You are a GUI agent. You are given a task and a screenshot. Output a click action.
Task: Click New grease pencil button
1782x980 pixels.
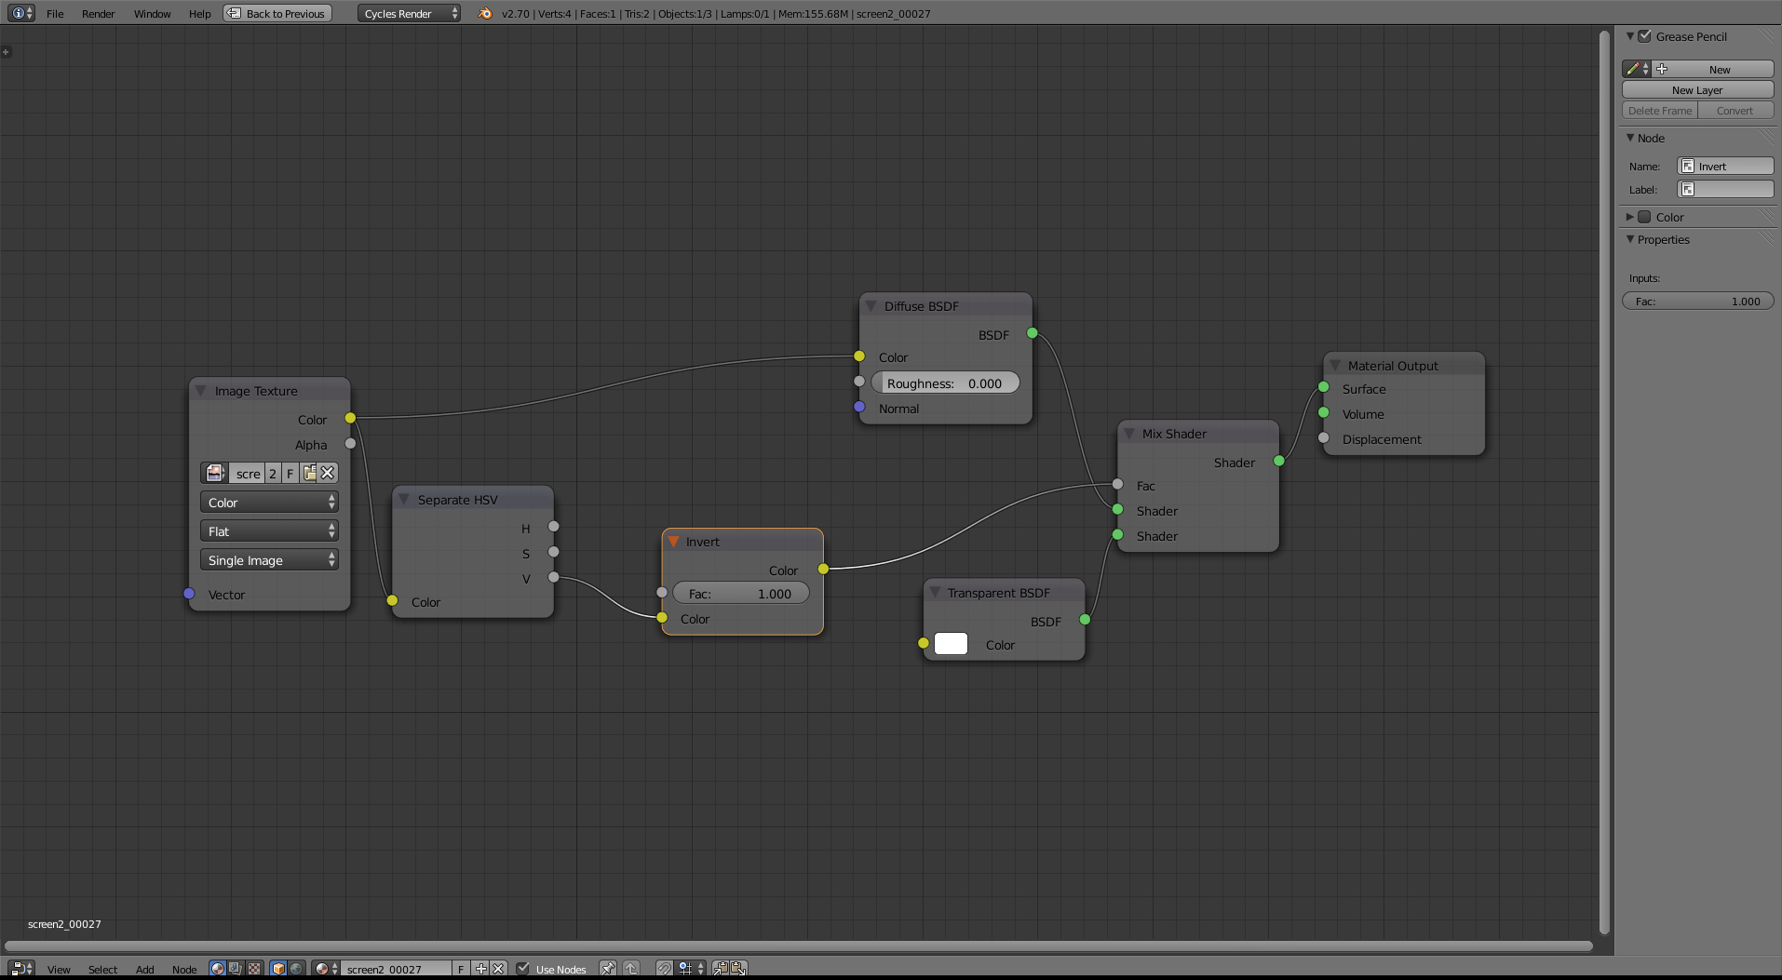click(1713, 69)
